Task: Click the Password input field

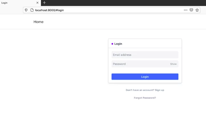Action: (145, 64)
